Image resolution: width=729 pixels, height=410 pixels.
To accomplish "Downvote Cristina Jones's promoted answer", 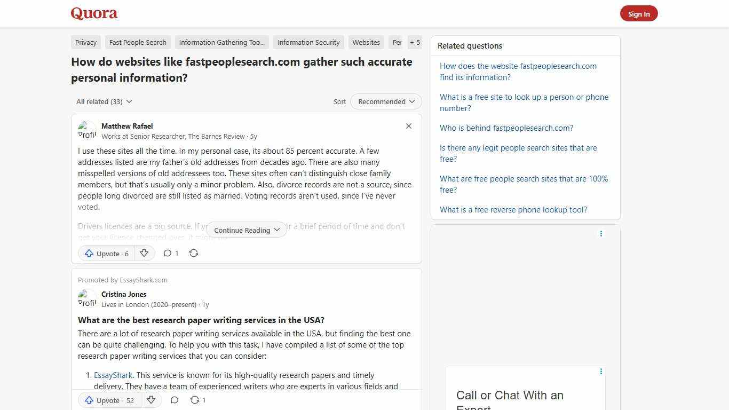I will coord(151,400).
